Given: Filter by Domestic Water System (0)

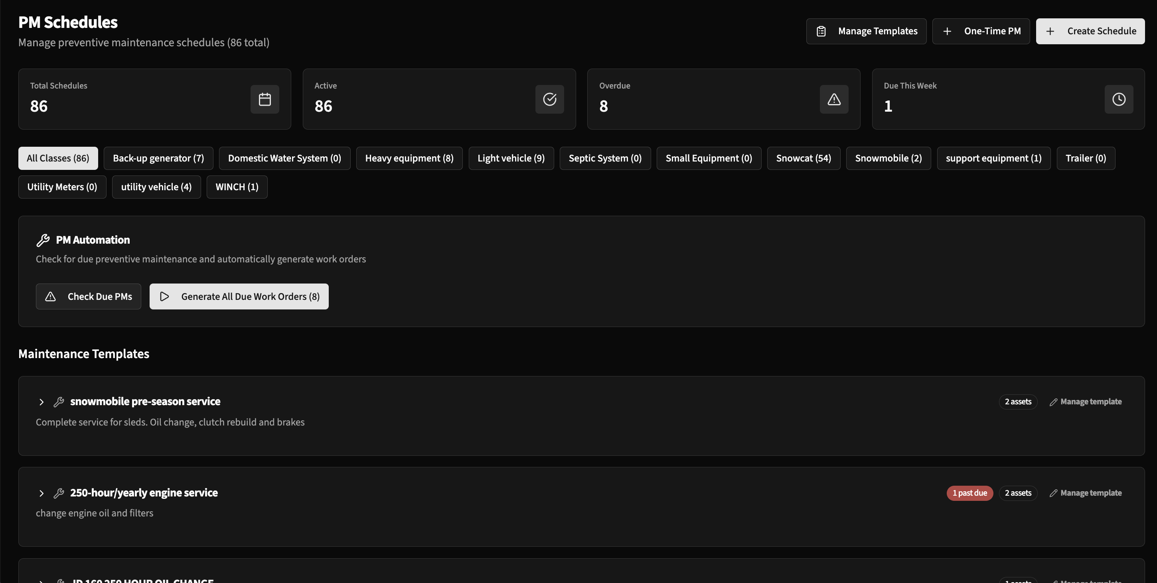Looking at the screenshot, I should [x=284, y=158].
